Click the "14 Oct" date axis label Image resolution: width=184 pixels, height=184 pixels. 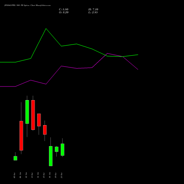[38, 175]
